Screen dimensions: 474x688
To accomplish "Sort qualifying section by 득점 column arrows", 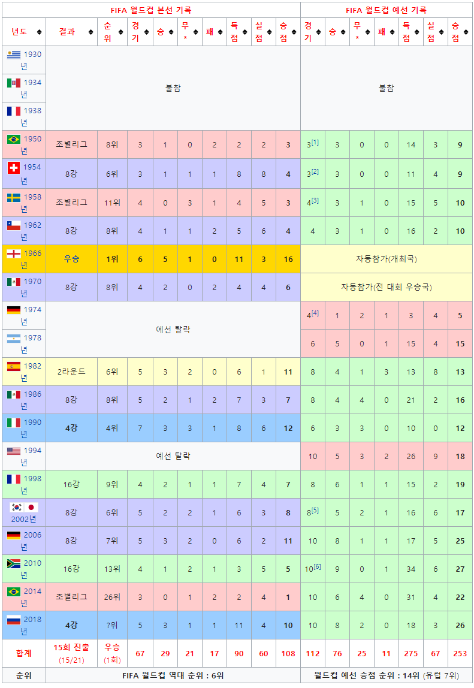I will click(x=417, y=32).
